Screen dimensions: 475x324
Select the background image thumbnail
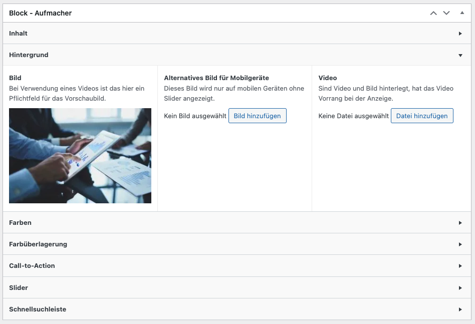coord(80,156)
